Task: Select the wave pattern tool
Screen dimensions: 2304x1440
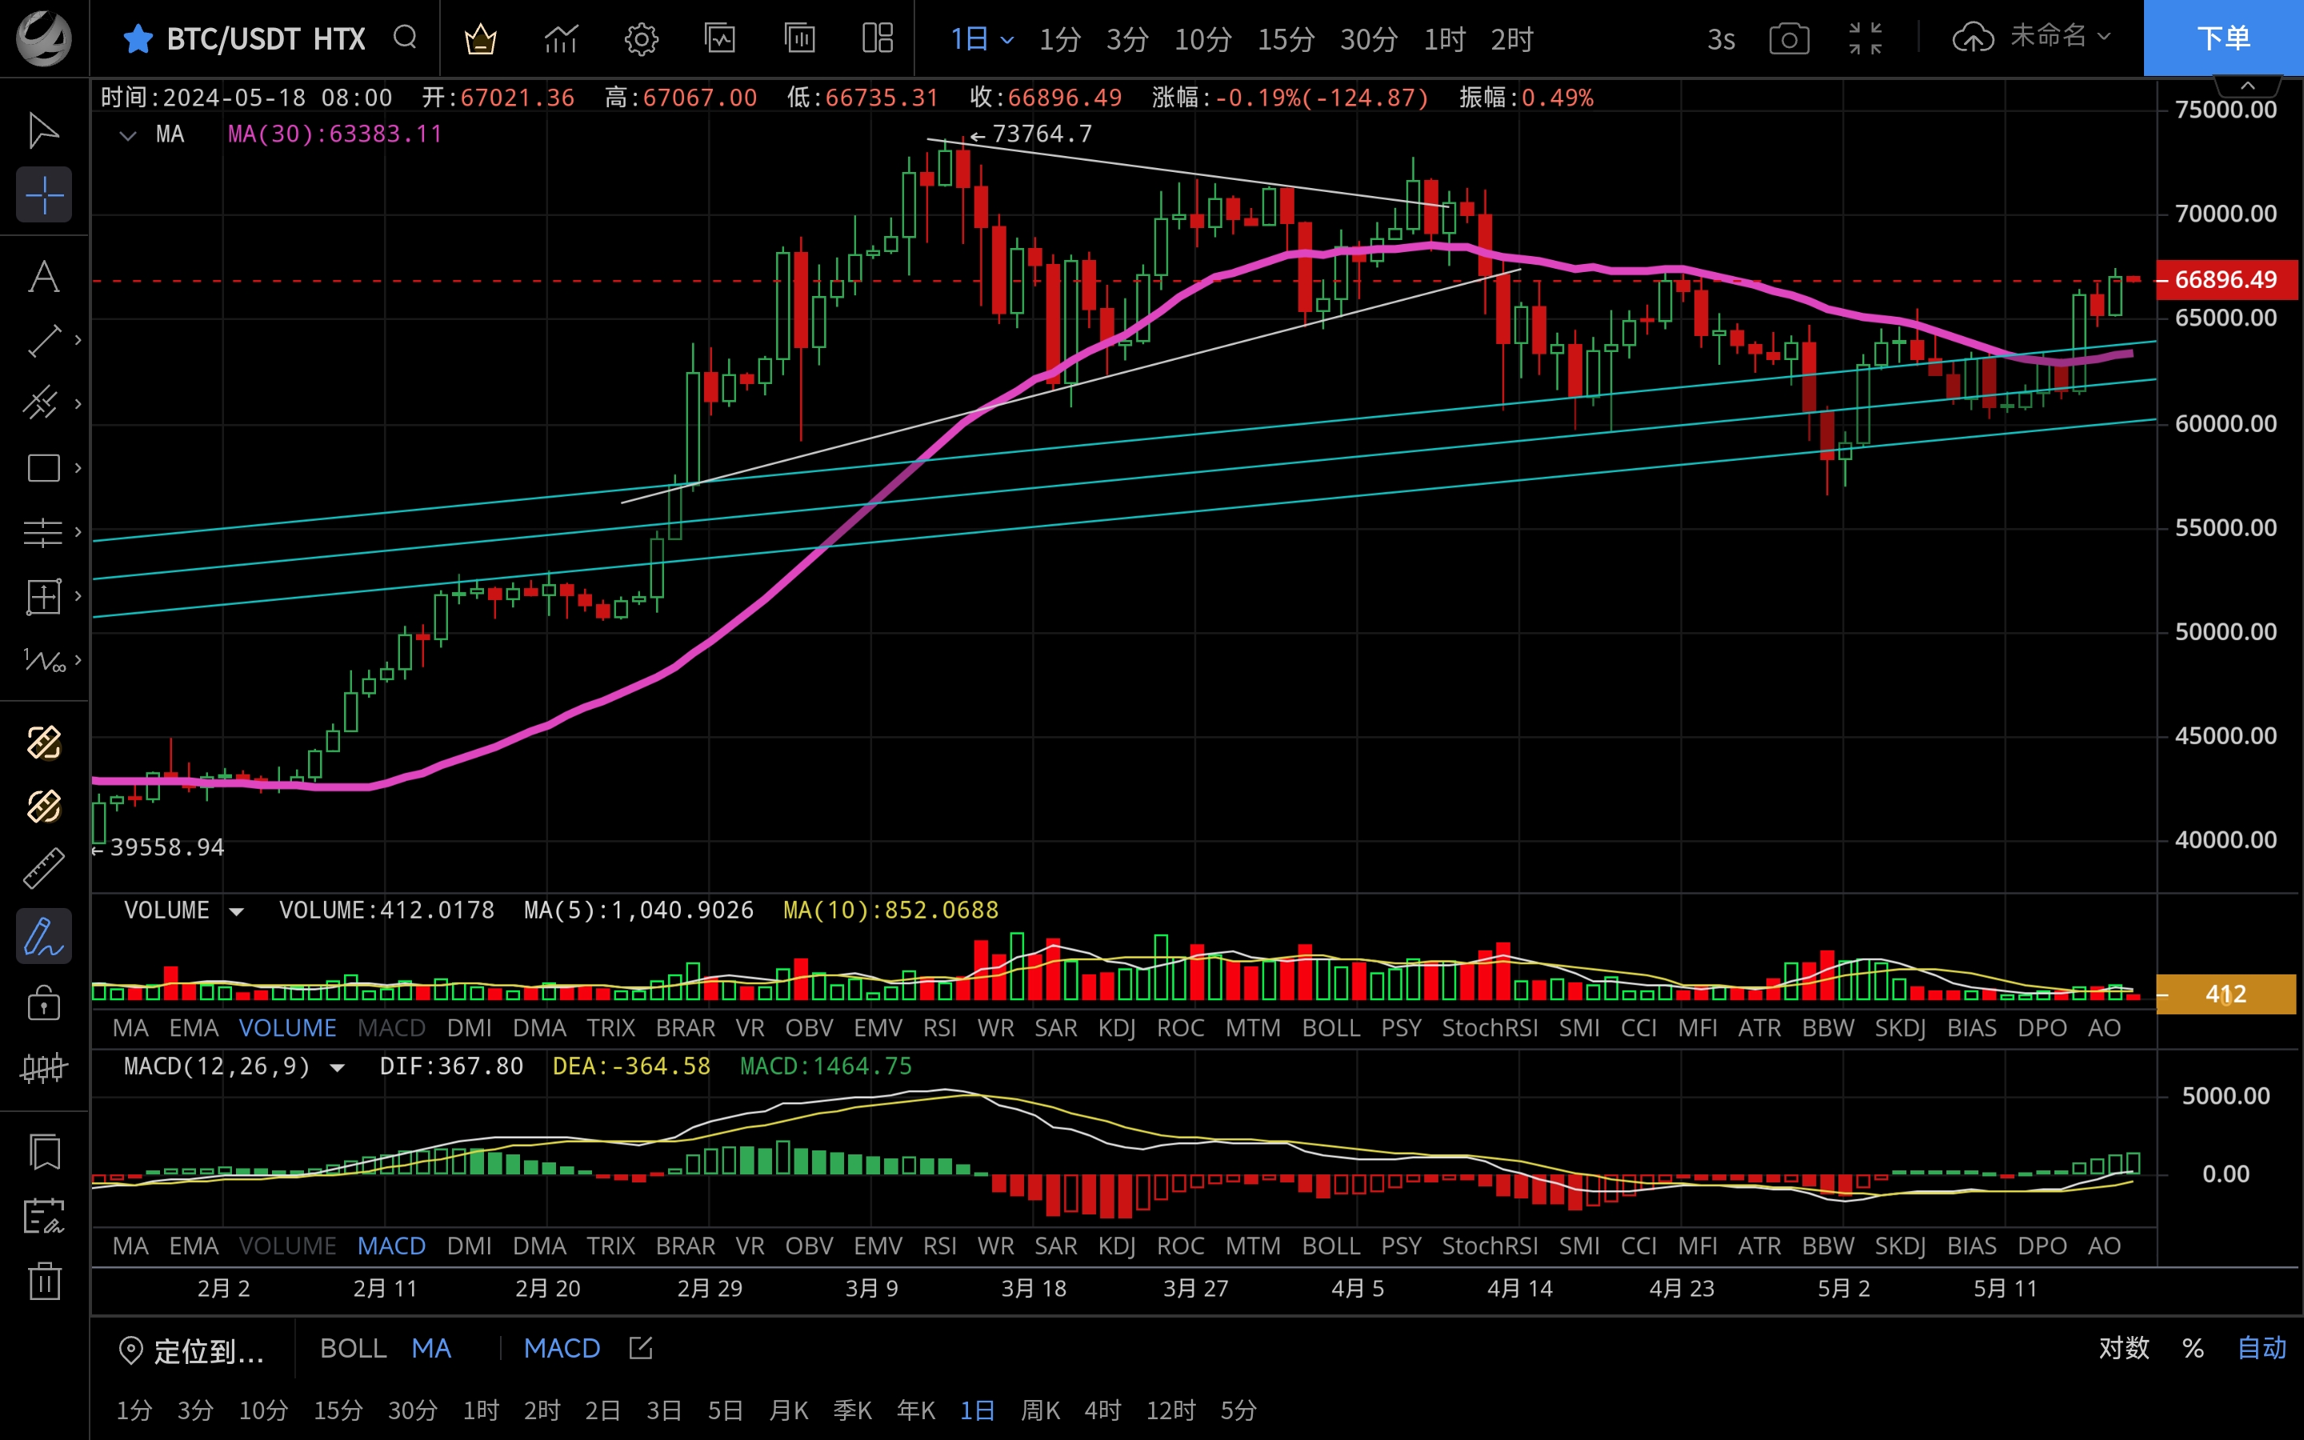Action: [44, 660]
